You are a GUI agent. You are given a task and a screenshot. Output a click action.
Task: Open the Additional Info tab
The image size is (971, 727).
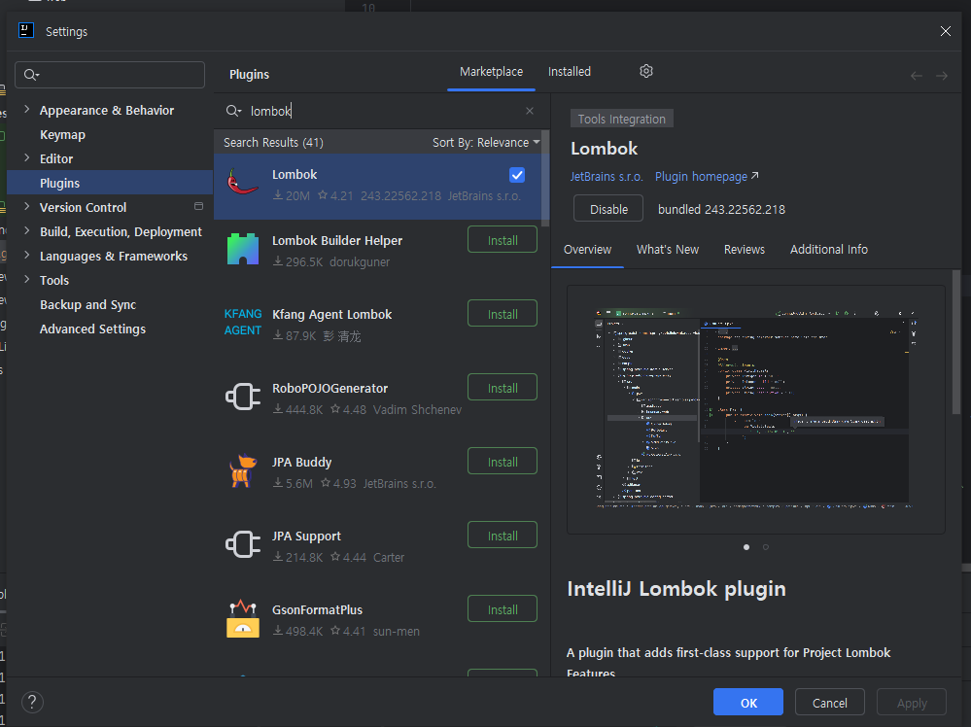(x=828, y=250)
